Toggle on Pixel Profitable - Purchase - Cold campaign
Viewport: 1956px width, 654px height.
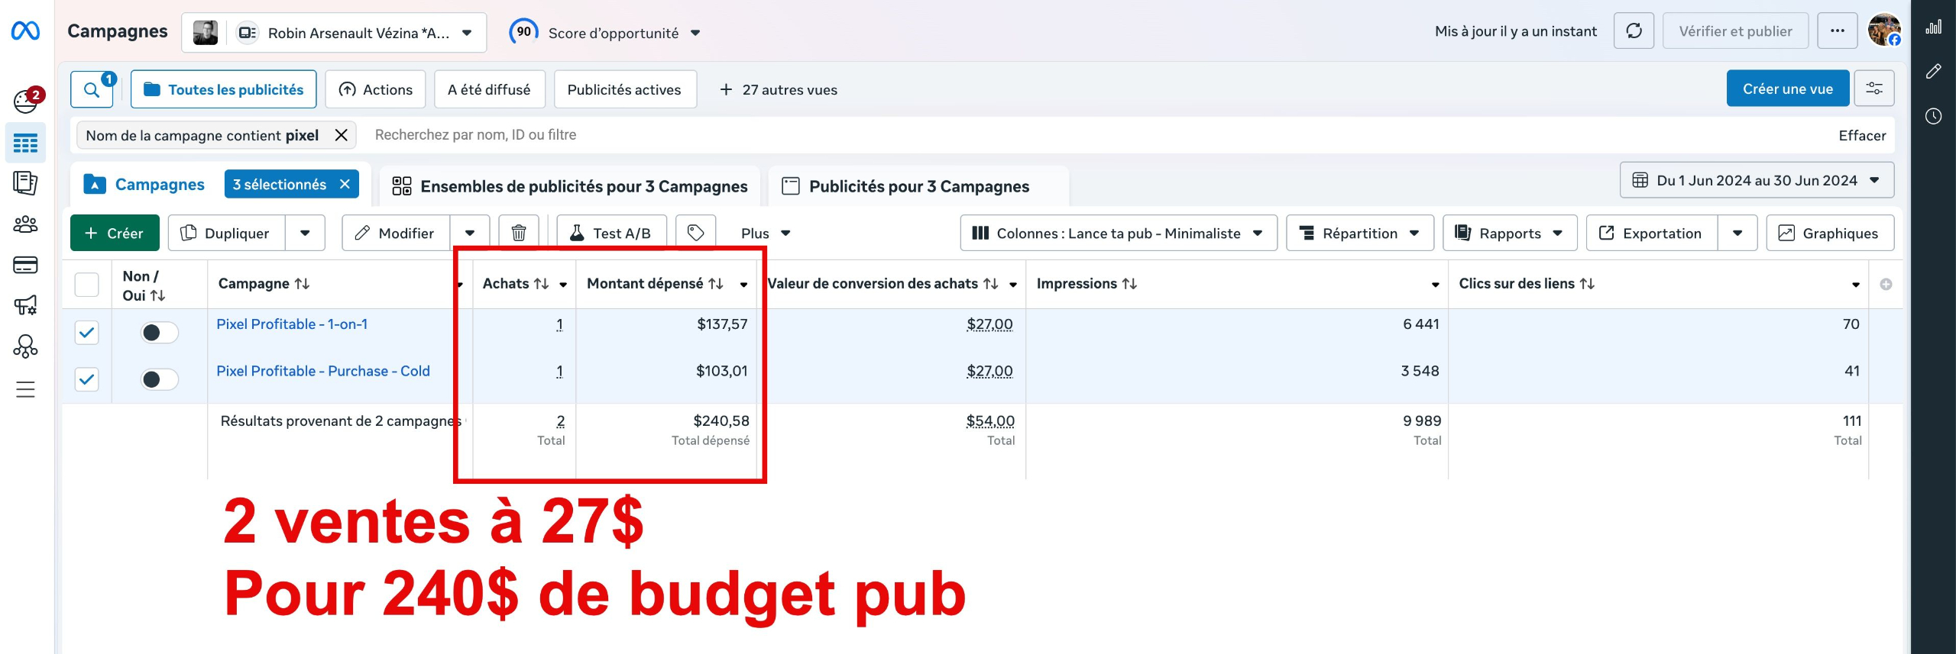(x=160, y=379)
